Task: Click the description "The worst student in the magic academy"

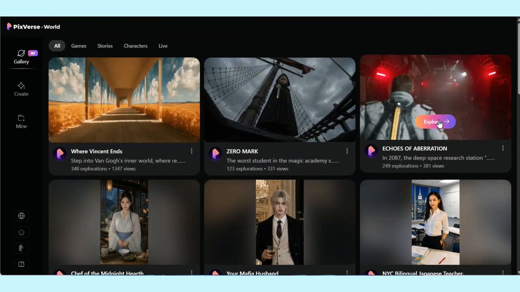Action: [283, 160]
